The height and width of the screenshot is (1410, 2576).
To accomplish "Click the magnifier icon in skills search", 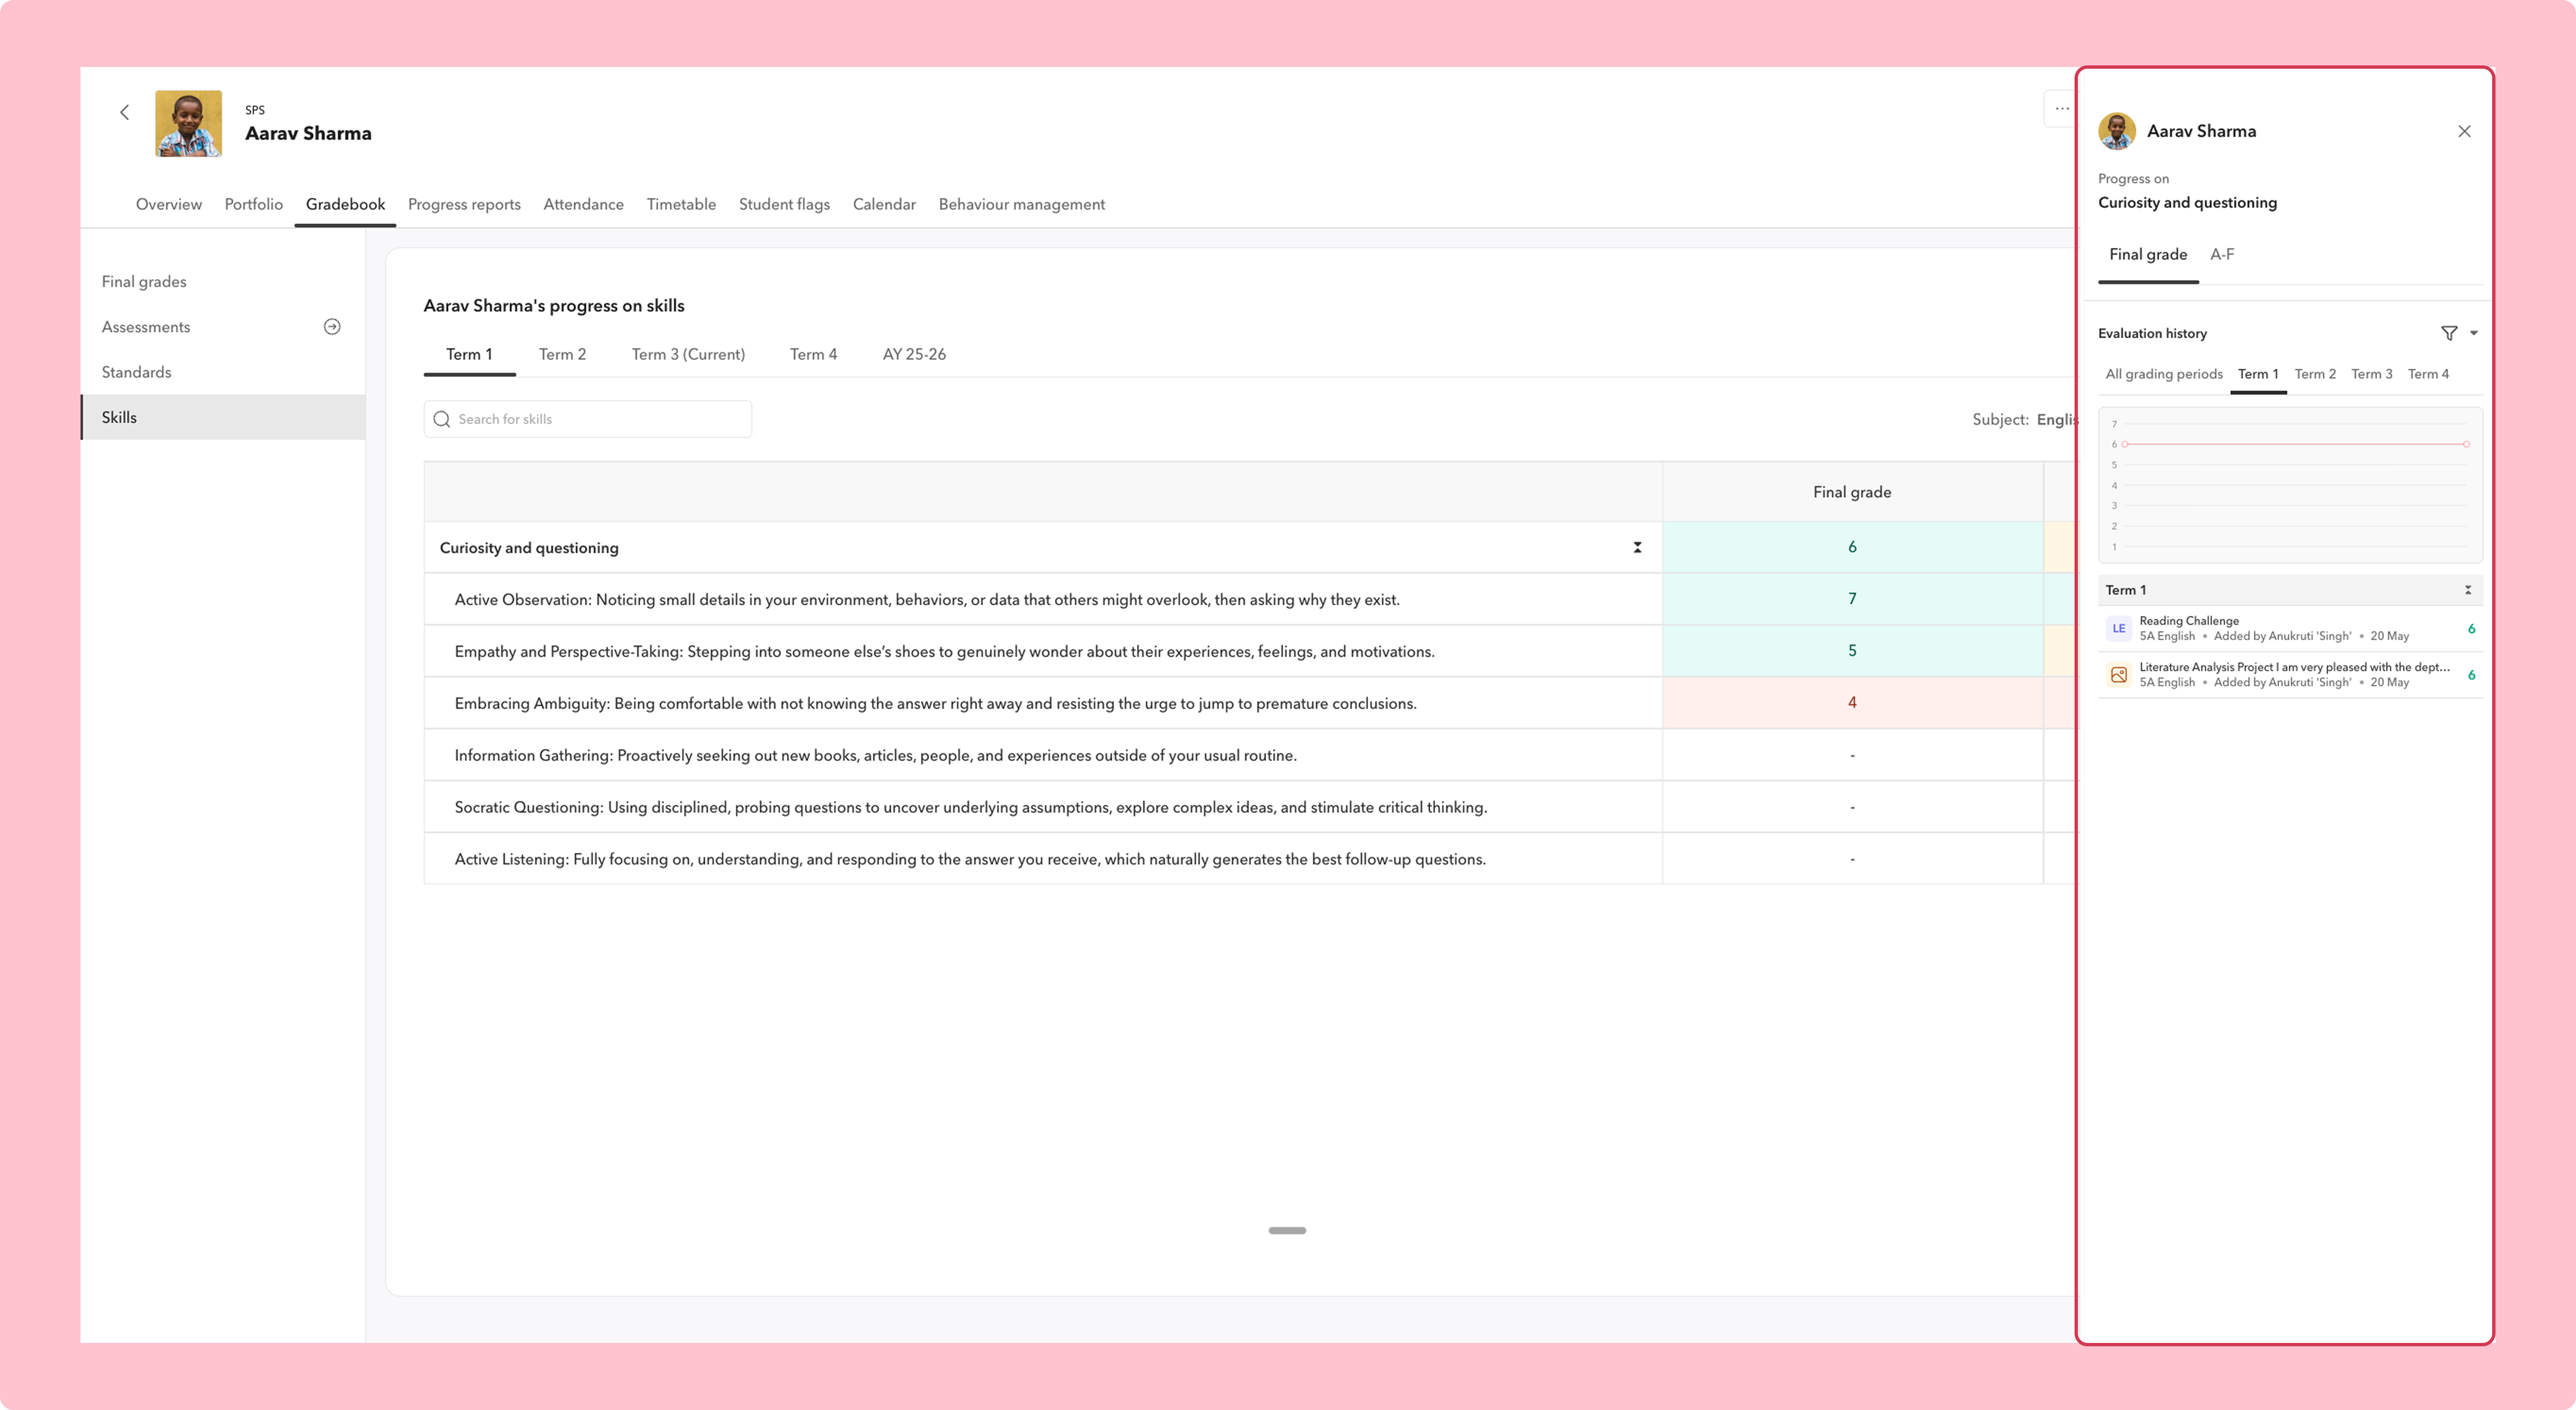I will (x=442, y=419).
